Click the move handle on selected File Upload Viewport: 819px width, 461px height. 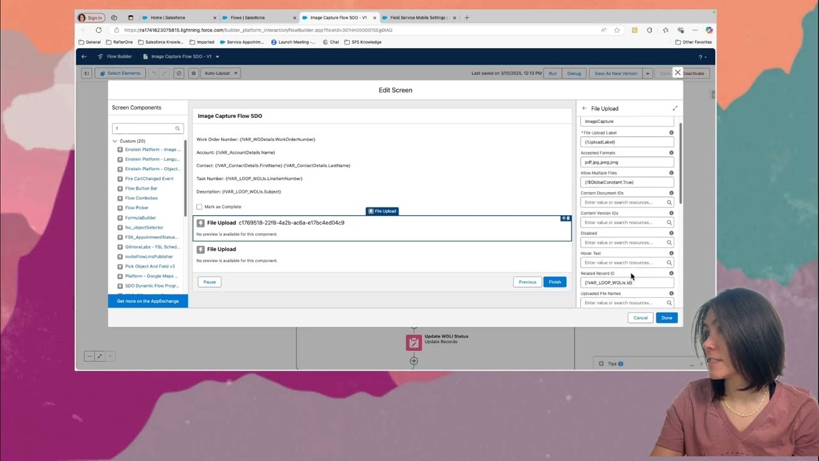click(564, 218)
